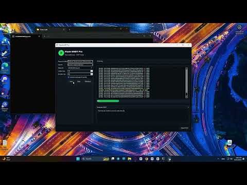Click the second numeric spin box field

tap(79, 74)
